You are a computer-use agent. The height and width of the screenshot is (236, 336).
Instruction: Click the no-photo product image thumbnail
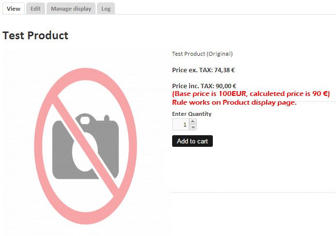[x=85, y=142]
